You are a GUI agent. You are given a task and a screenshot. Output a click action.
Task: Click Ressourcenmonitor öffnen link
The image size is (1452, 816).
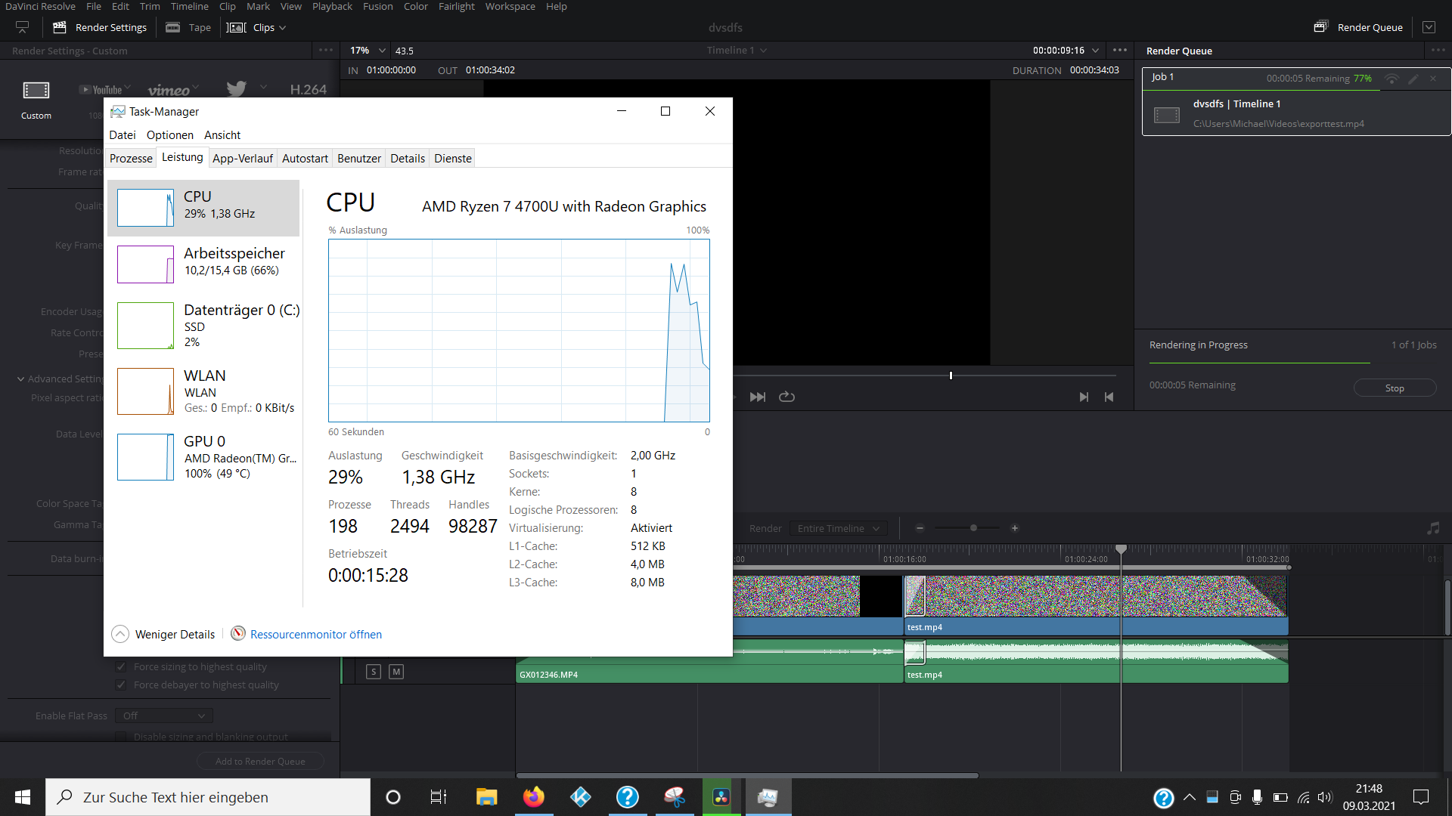(316, 634)
